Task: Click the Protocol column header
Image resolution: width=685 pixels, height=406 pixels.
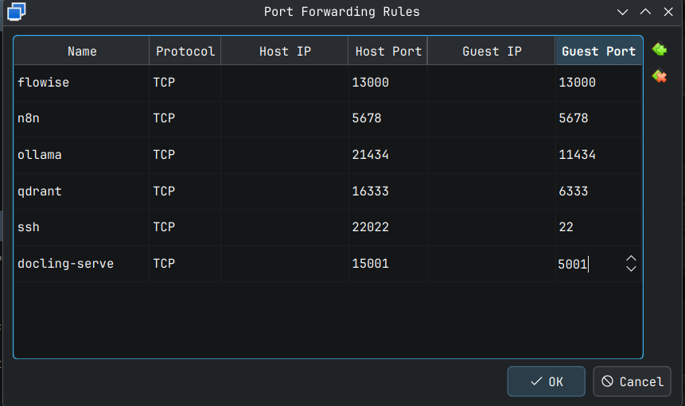Action: coord(185,51)
